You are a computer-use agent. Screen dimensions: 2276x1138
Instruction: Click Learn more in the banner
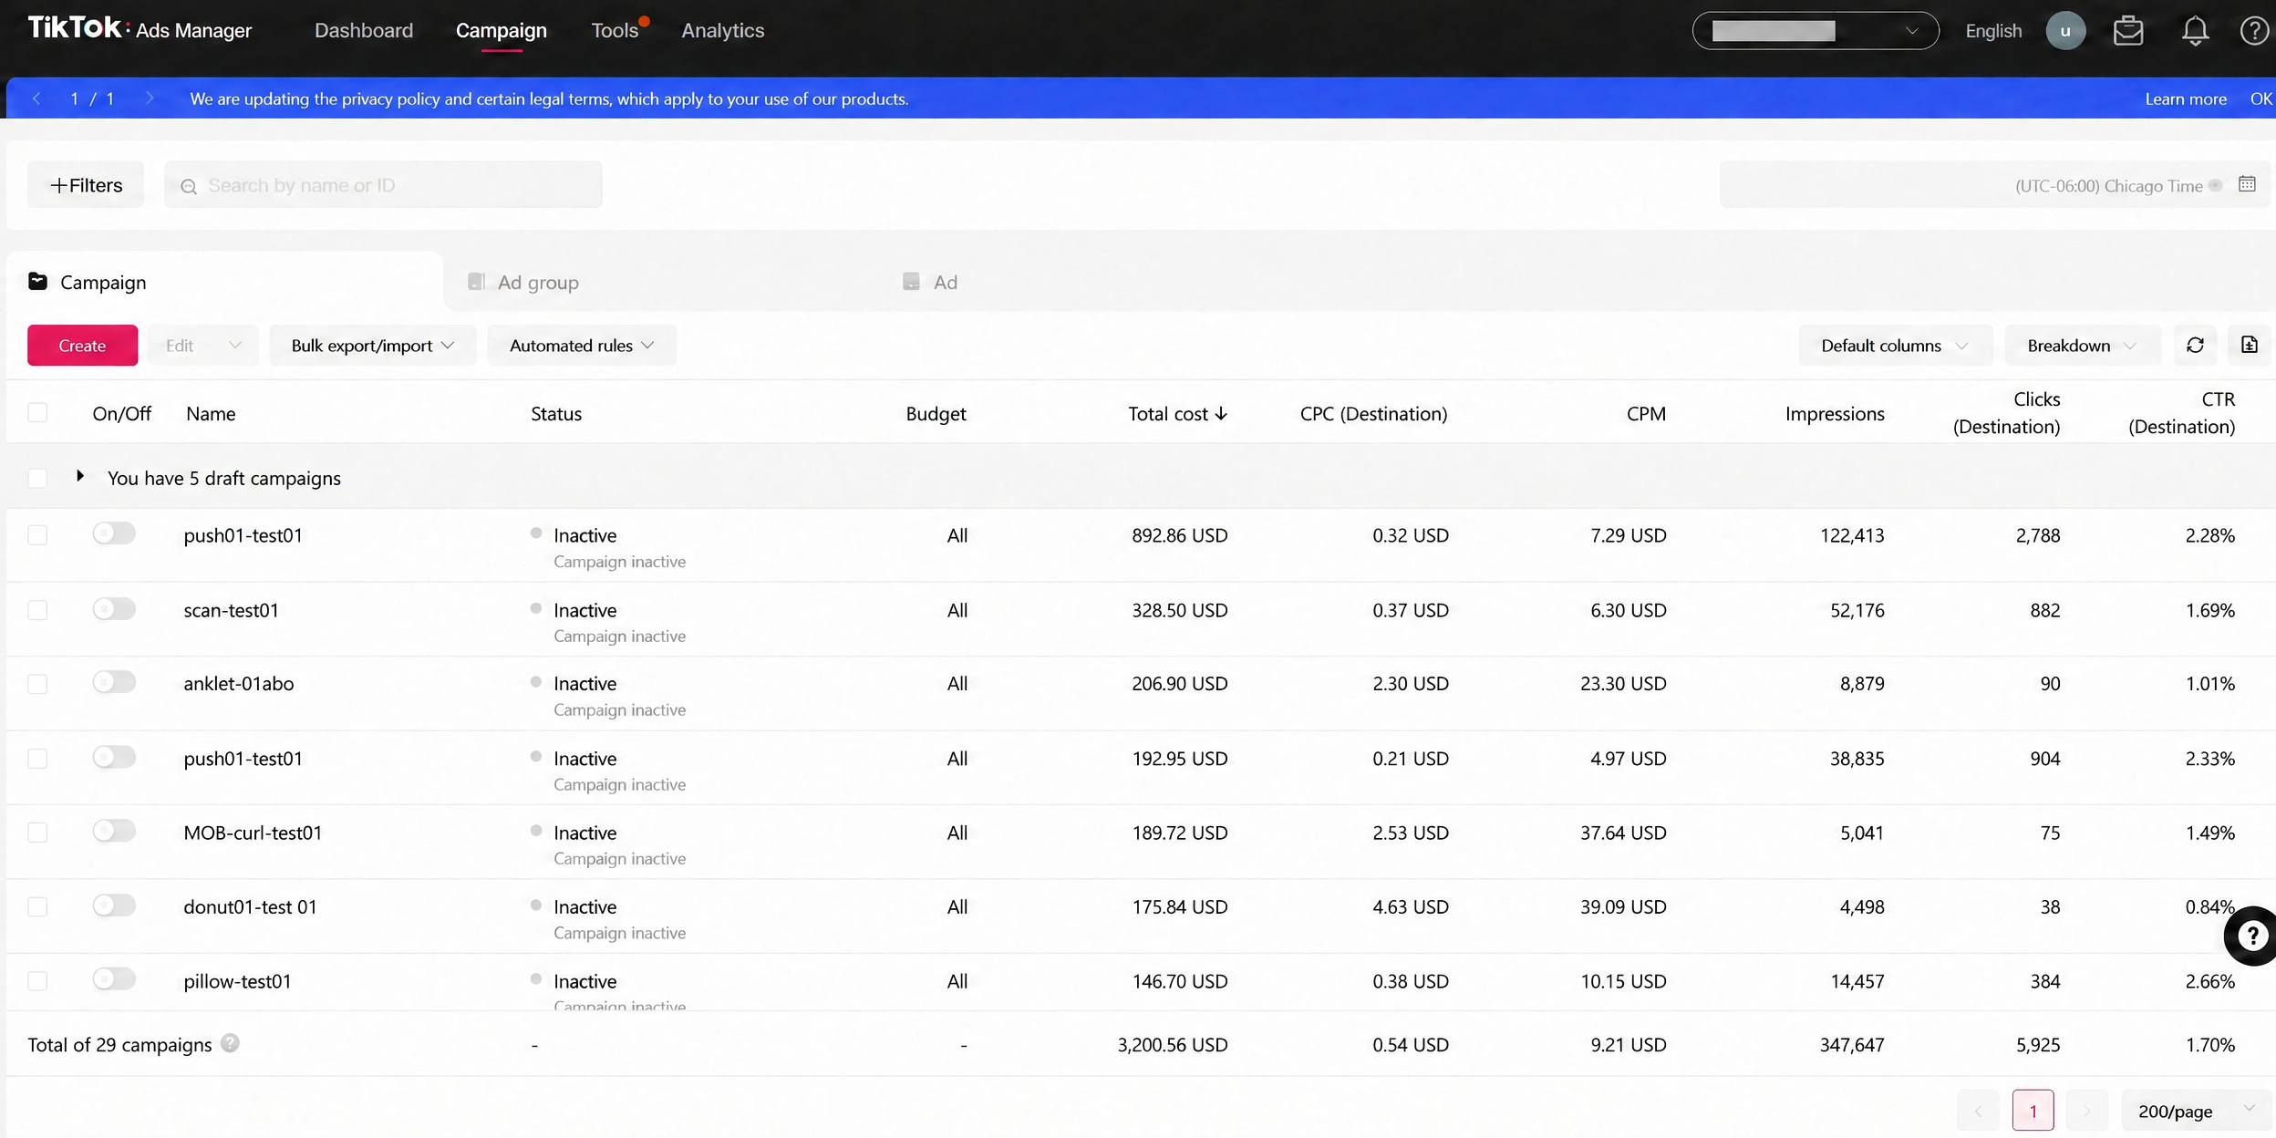pos(2186,98)
